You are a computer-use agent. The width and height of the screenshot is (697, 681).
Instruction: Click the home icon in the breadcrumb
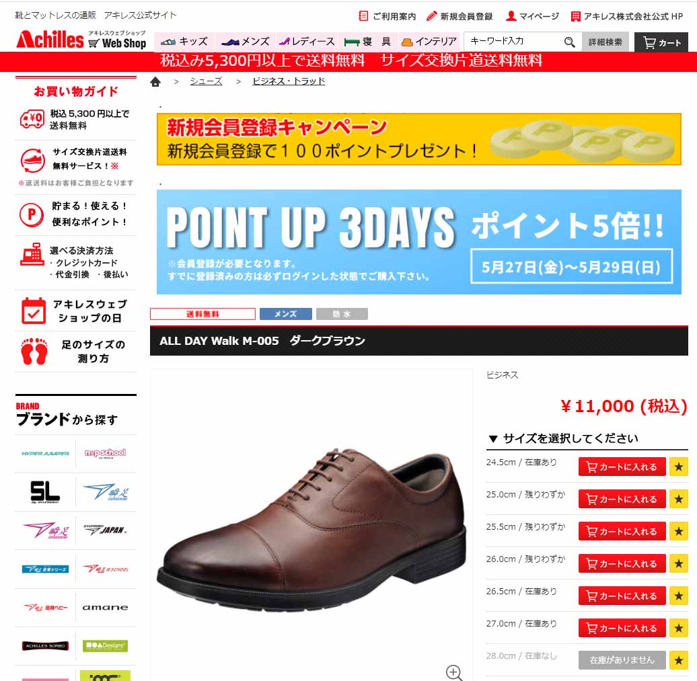click(155, 82)
